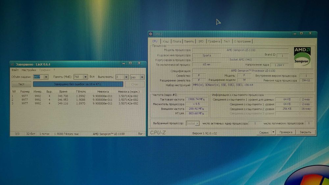329x185 pixels.
Task: Click the CPU-Z title bar app icon
Action: coord(150,34)
